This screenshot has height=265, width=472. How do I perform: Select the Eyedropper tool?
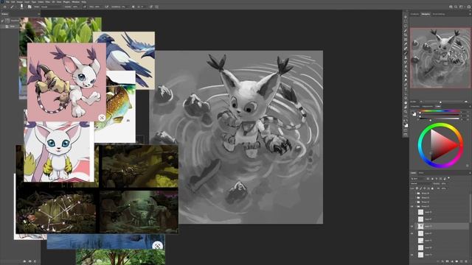point(406,44)
